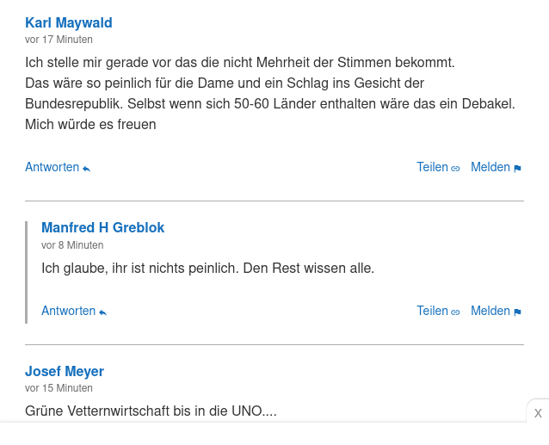The image size is (549, 445).
Task: Click the 'vor 17 Minuten' timestamp
Action: tap(59, 40)
